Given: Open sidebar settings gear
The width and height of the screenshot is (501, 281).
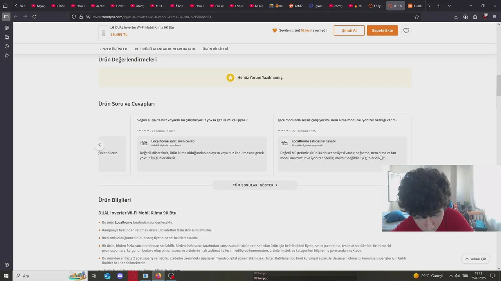Looking at the screenshot, I should pos(7,265).
